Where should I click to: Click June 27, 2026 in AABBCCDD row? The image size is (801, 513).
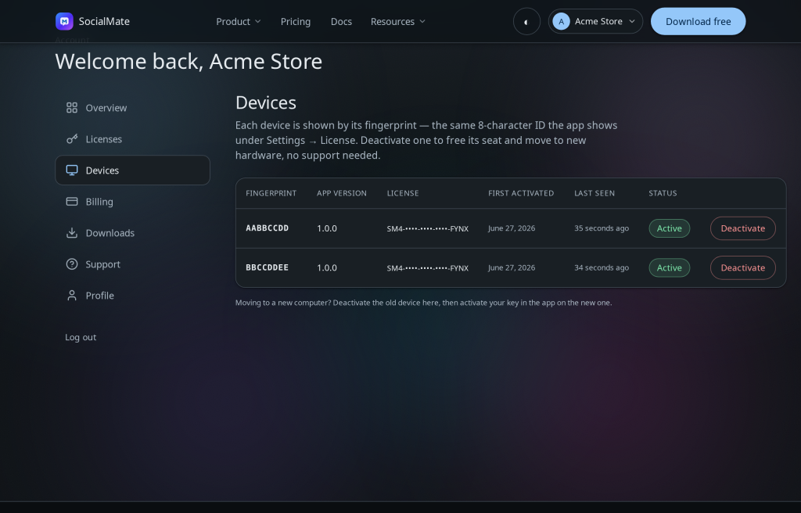512,228
